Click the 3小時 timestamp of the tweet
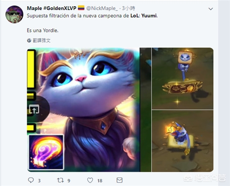 click(128, 8)
